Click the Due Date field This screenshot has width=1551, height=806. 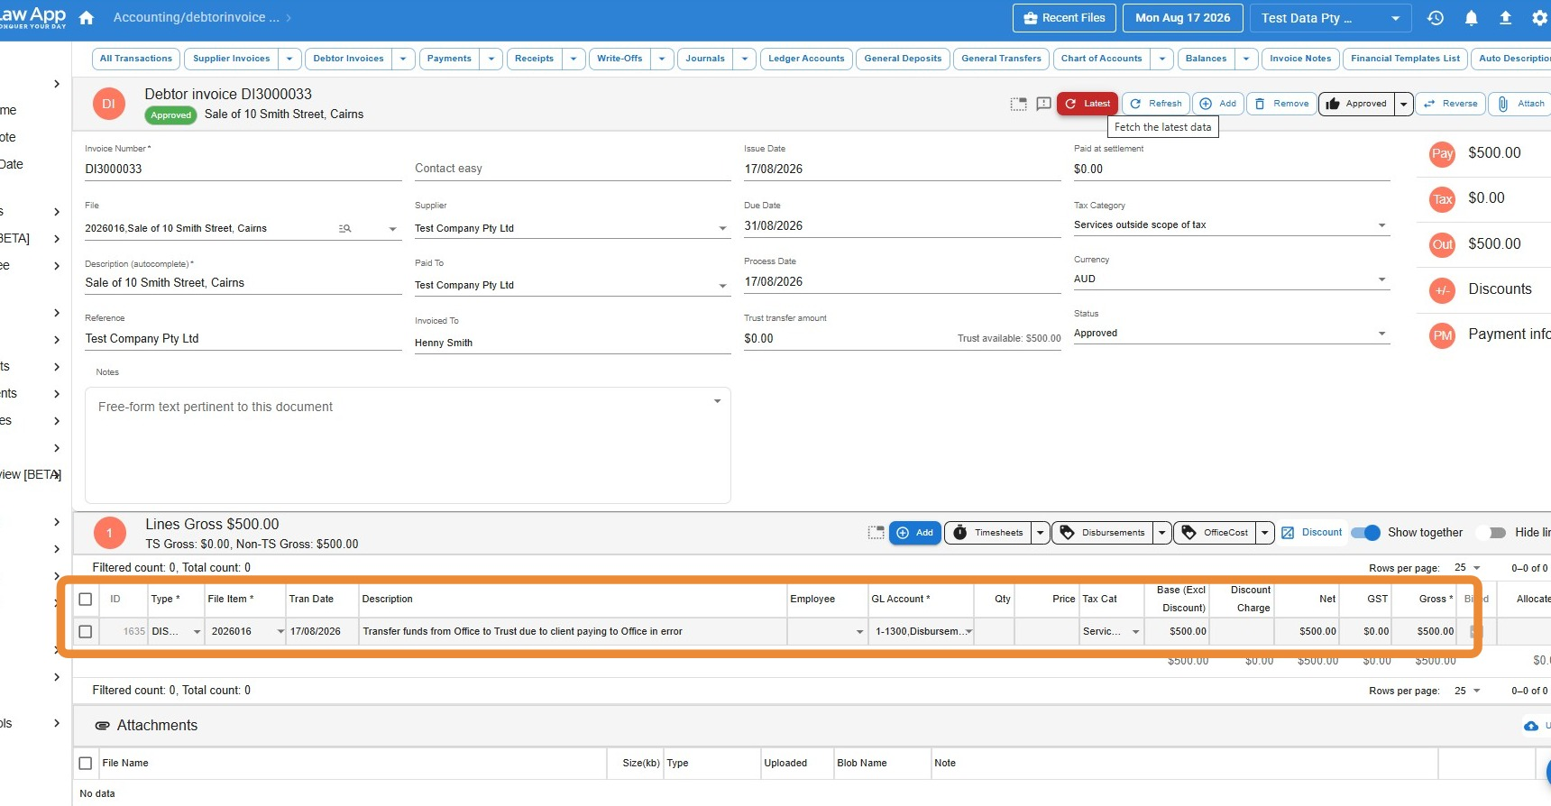pos(902,226)
